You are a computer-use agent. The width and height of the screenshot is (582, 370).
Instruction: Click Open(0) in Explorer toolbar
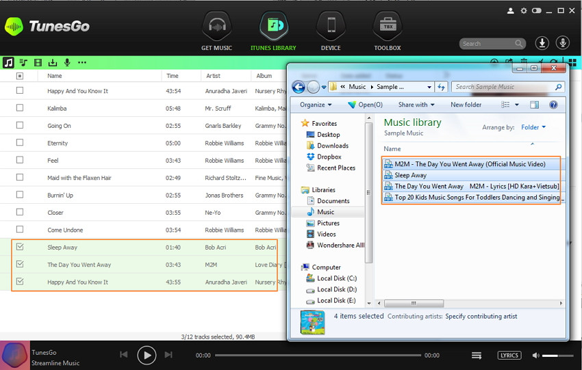(x=365, y=105)
